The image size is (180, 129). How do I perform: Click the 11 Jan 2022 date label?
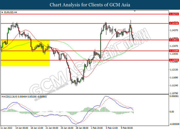[6, 128]
